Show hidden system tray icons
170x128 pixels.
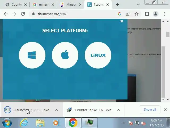[x=124, y=123]
